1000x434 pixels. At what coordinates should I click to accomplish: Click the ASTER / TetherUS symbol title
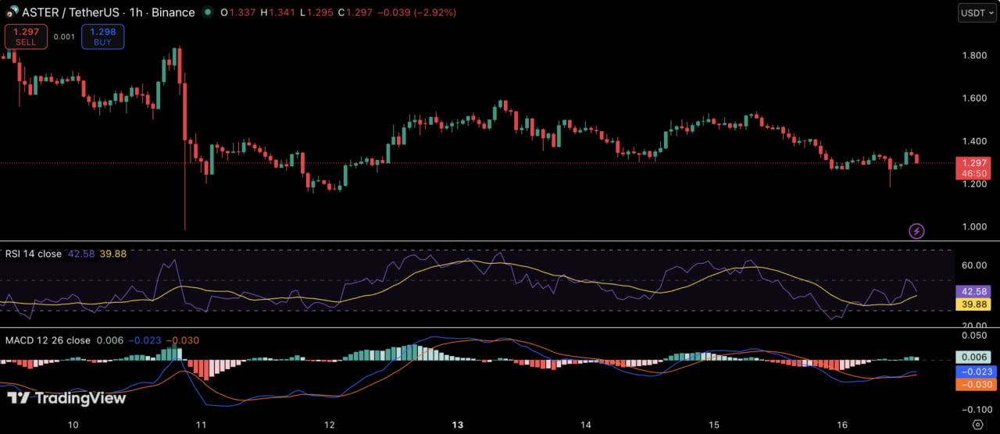[x=70, y=12]
